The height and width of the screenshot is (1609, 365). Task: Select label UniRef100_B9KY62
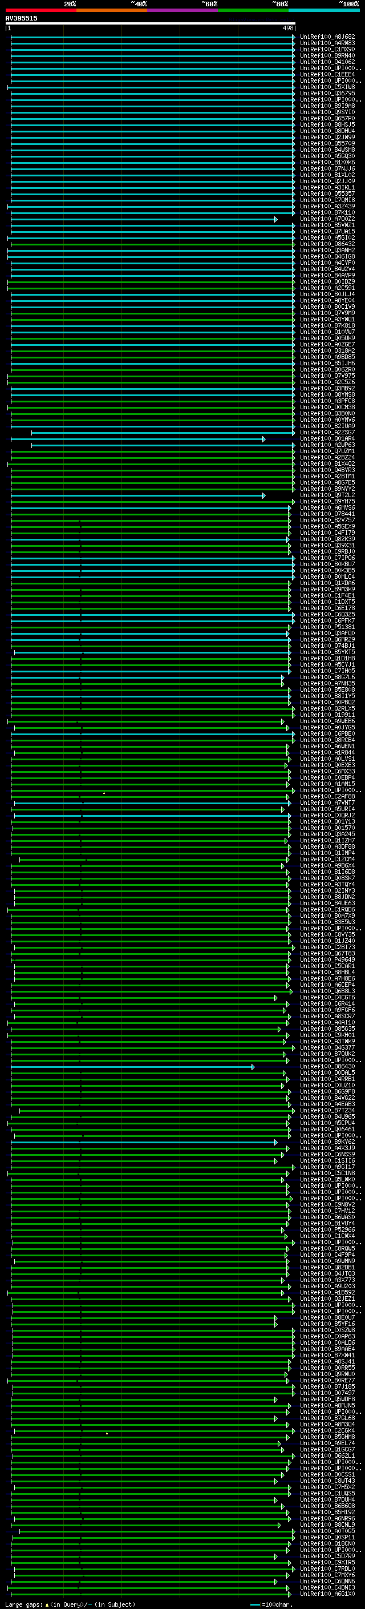pyautogui.click(x=327, y=1142)
